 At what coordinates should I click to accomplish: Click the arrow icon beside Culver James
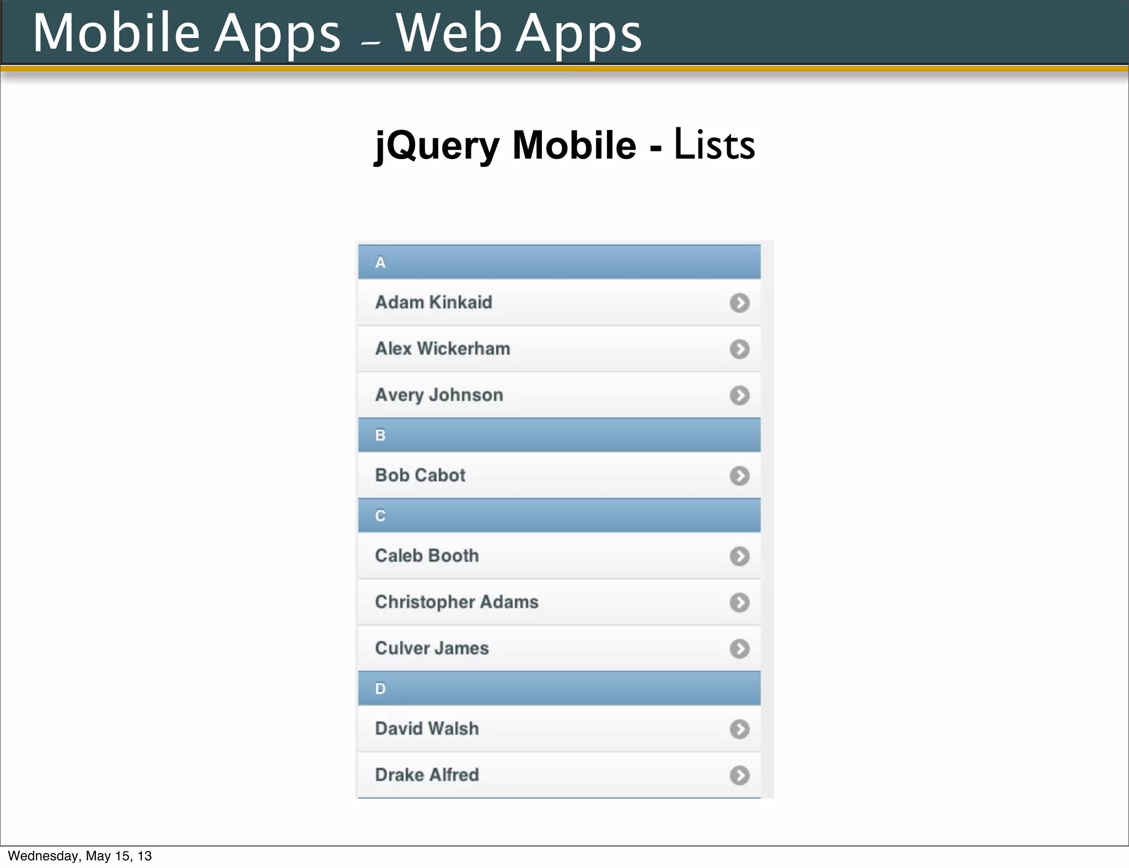point(739,648)
